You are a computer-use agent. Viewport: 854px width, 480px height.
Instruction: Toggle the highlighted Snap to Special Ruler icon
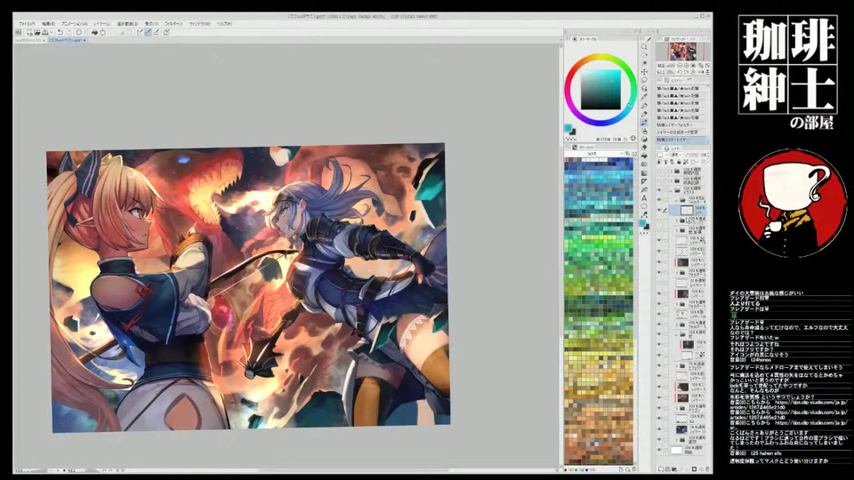coord(149,33)
